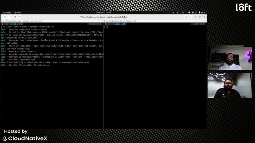This screenshot has height=143, width=255.
Task: Click the red recording indicator in top bar
Action: (177, 12)
